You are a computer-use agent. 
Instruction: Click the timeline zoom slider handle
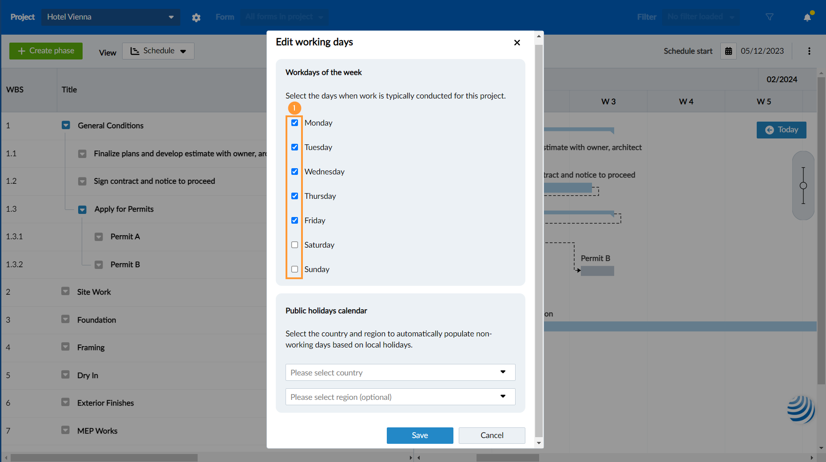click(x=803, y=186)
